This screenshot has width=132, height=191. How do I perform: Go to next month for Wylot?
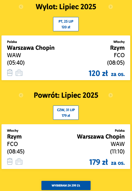111,7
